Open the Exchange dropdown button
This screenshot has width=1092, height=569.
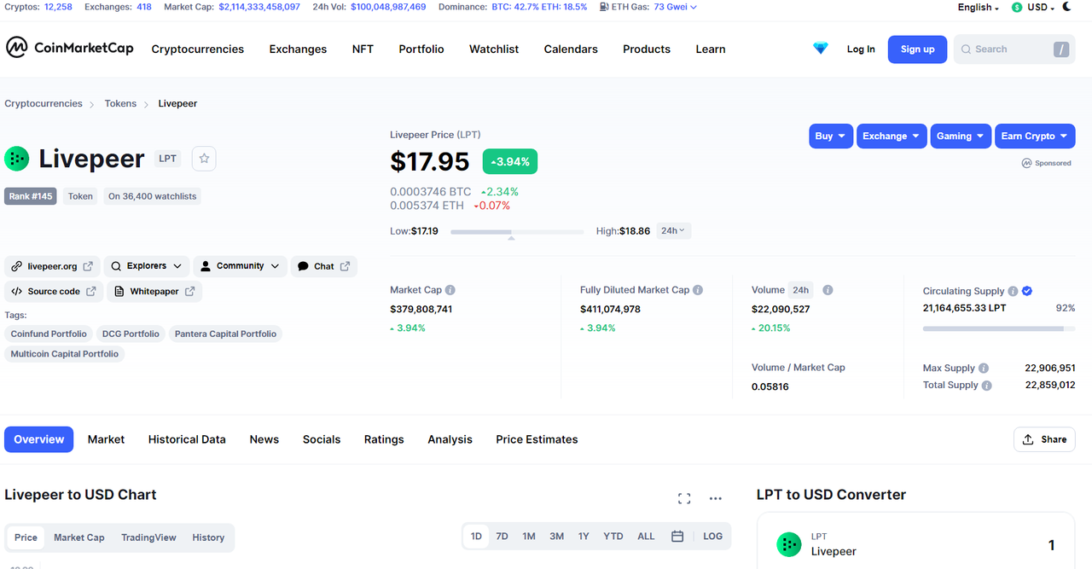point(892,136)
